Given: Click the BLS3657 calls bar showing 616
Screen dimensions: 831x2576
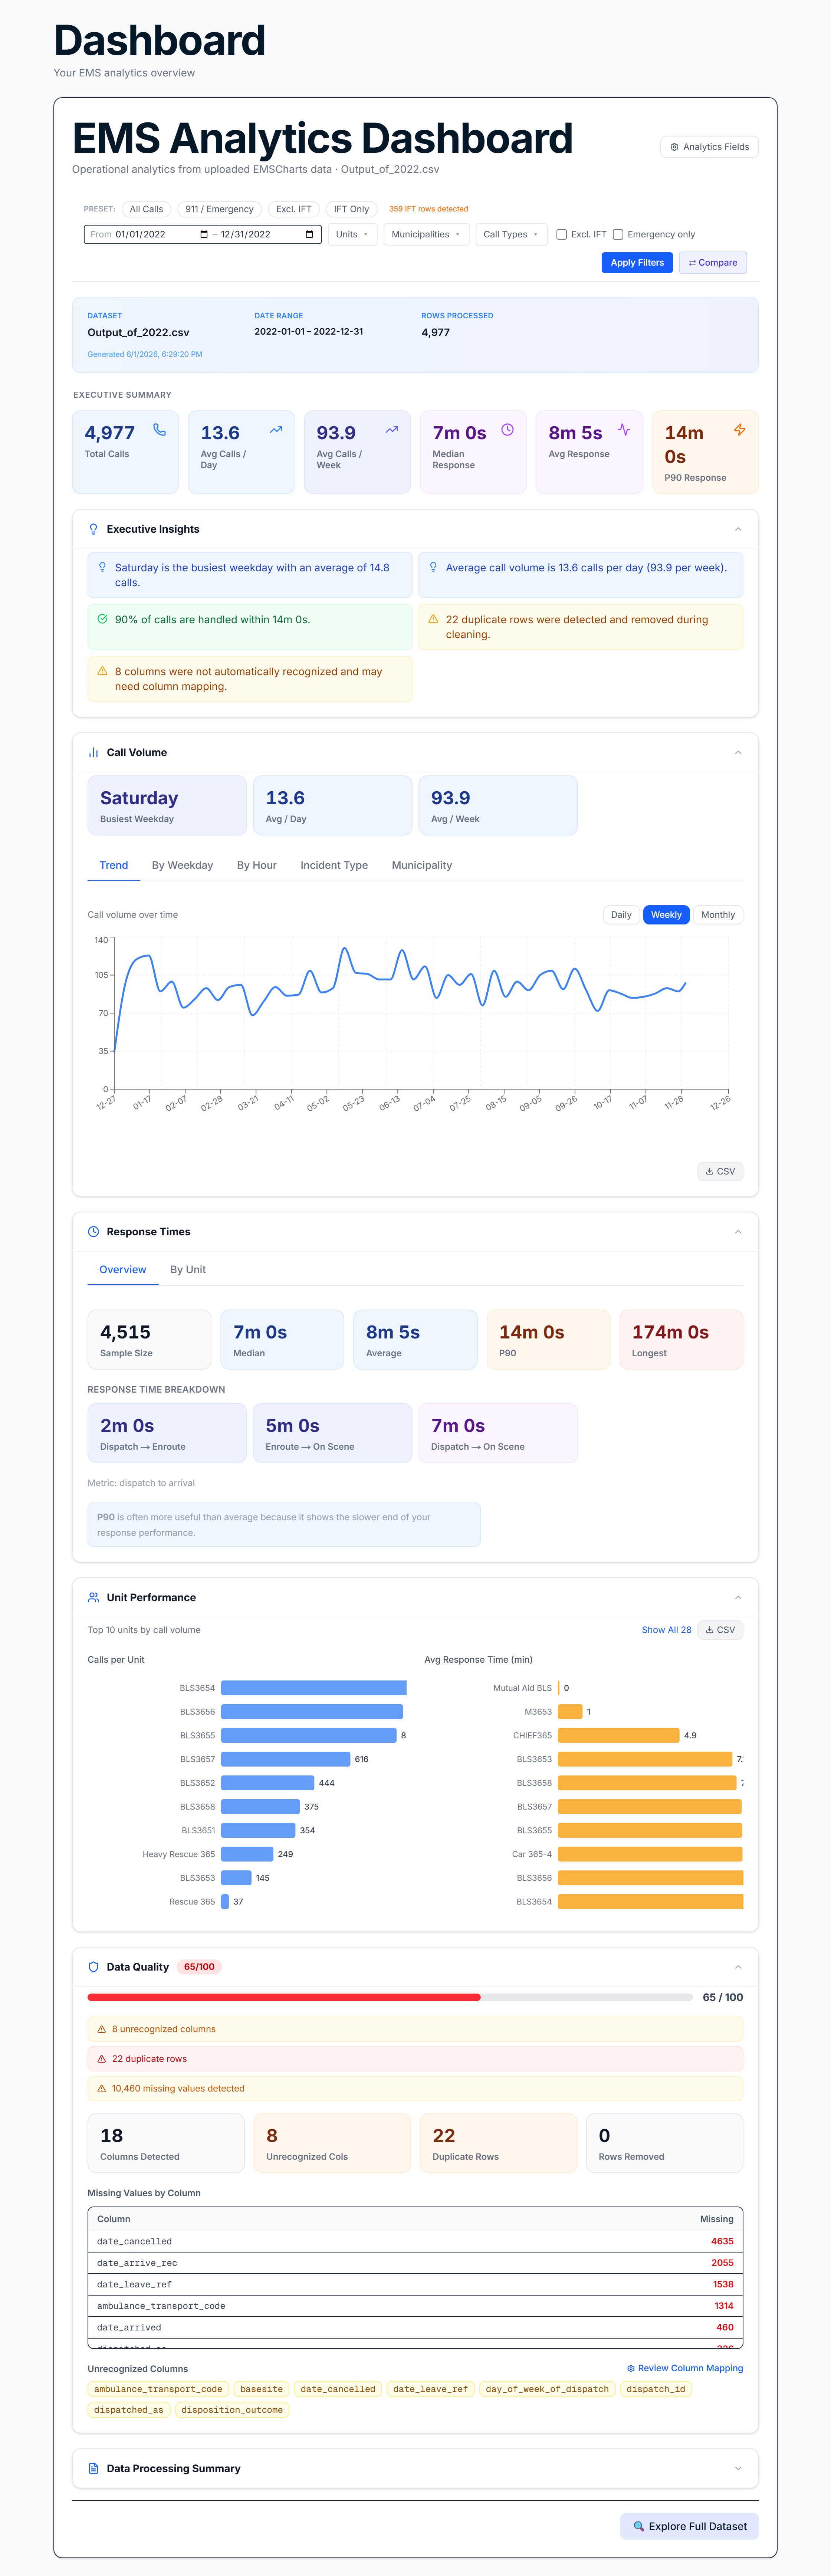Looking at the screenshot, I should (286, 1759).
